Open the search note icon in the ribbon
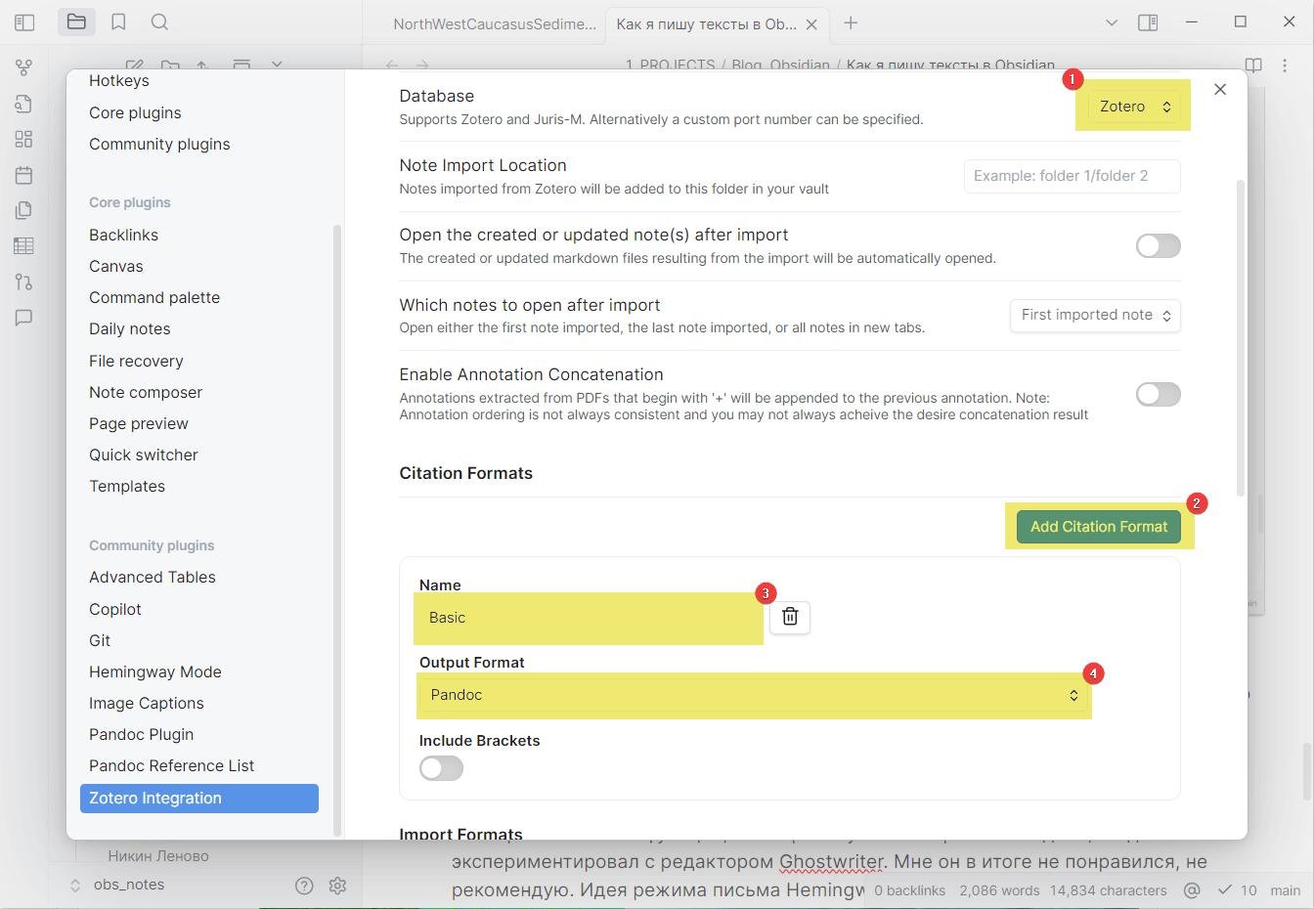The image size is (1314, 909). click(x=23, y=104)
